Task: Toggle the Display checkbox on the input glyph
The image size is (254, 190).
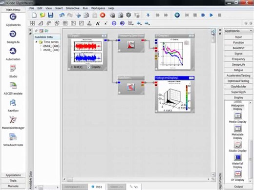Action: (x=88, y=67)
